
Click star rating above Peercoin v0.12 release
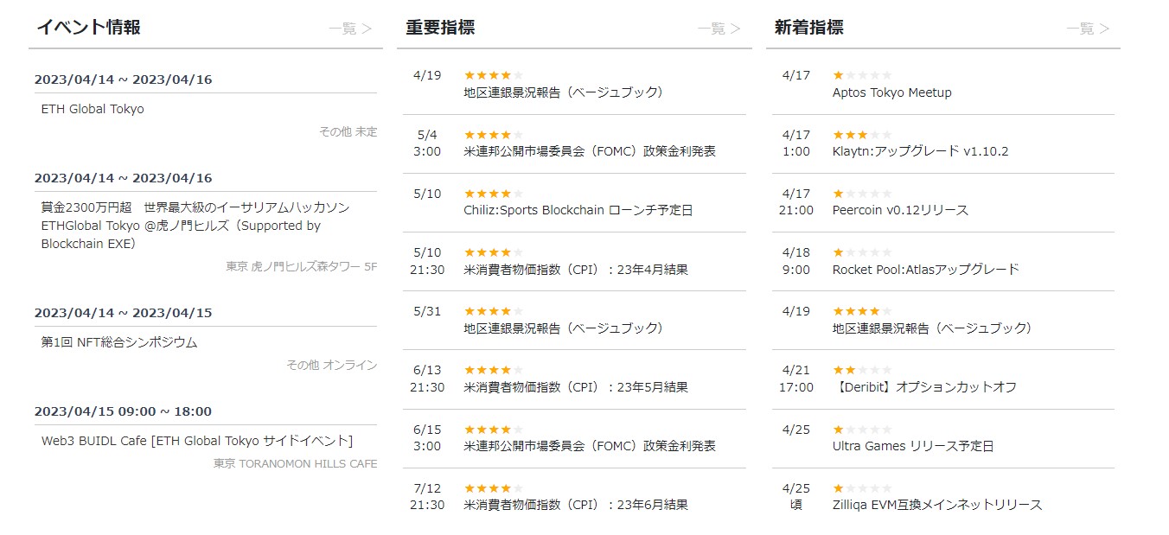861,194
